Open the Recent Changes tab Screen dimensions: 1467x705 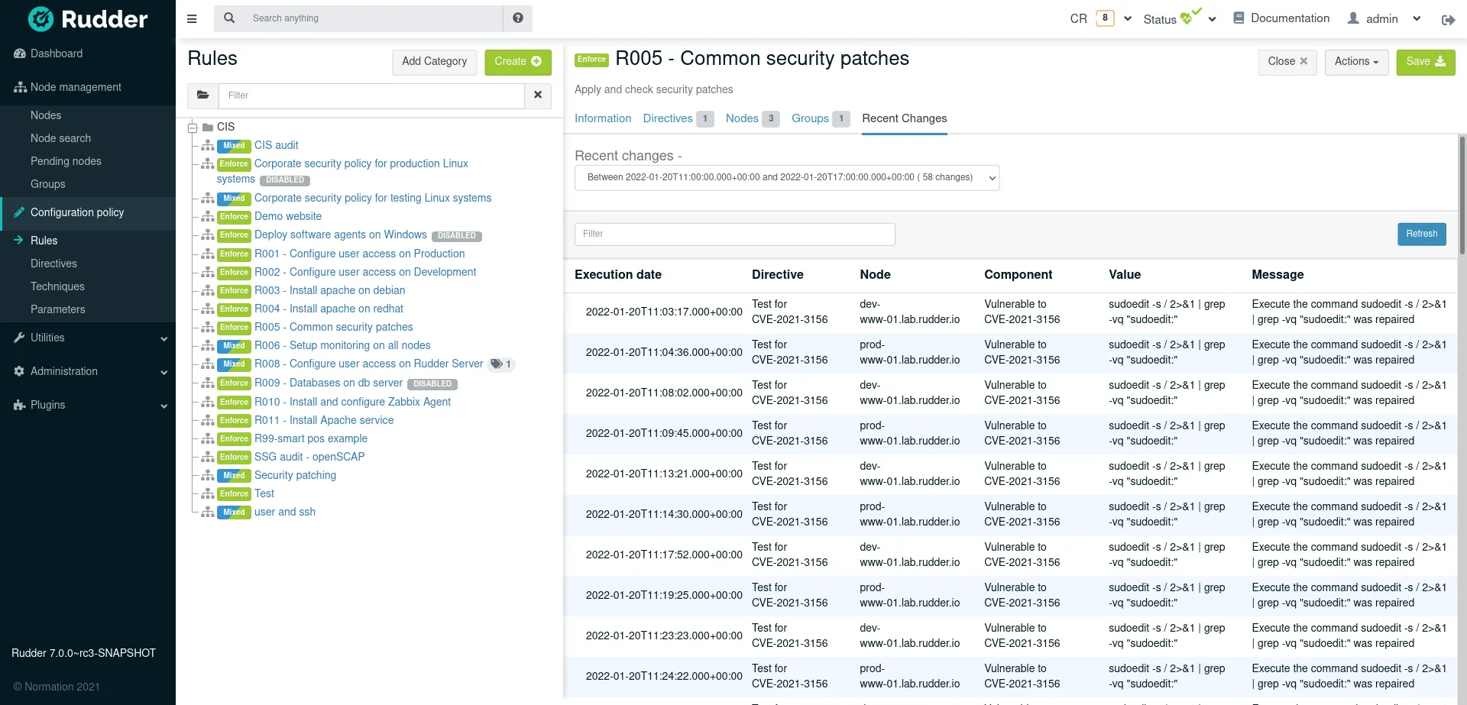point(904,118)
